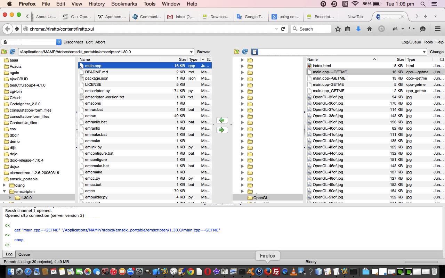Go to Firefox home page icon
This screenshot has height=278, width=445.
[370, 29]
